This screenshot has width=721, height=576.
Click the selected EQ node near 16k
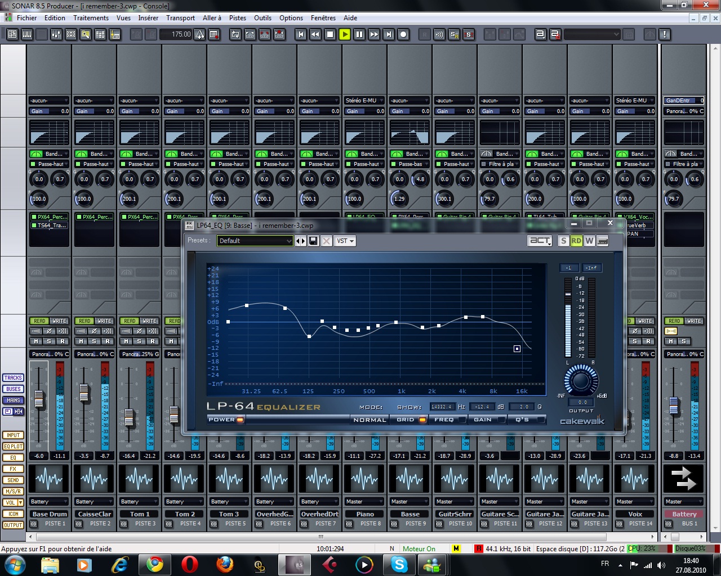517,349
